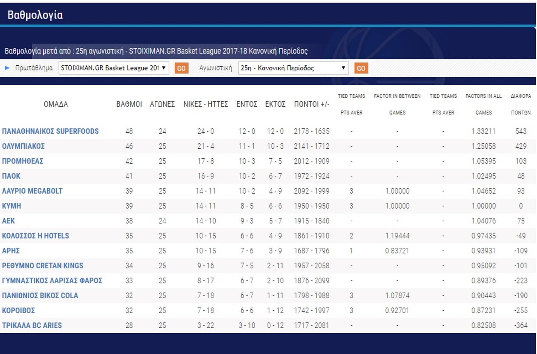The height and width of the screenshot is (354, 537).
Task: Click the point difference -109
Action: coord(521,251)
